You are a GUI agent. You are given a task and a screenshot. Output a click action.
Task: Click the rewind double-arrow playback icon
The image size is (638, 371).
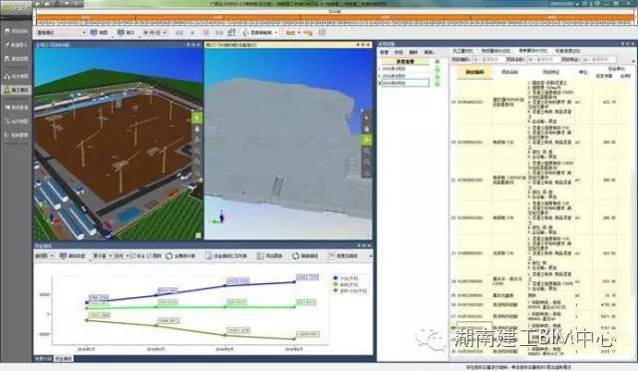click(179, 33)
